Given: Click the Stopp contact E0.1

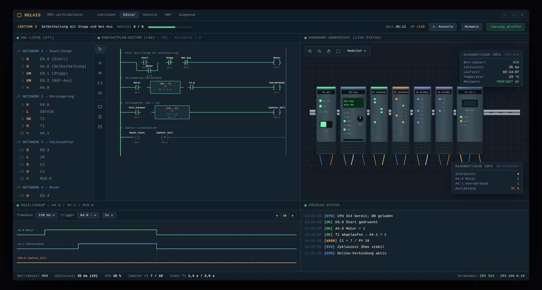Looking at the screenshot, I should tap(170, 62).
